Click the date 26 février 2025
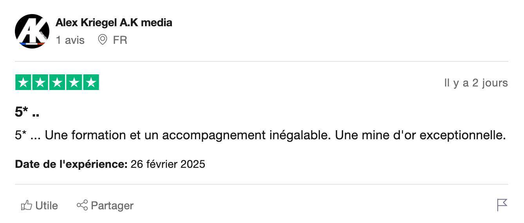The image size is (524, 223). click(x=168, y=164)
